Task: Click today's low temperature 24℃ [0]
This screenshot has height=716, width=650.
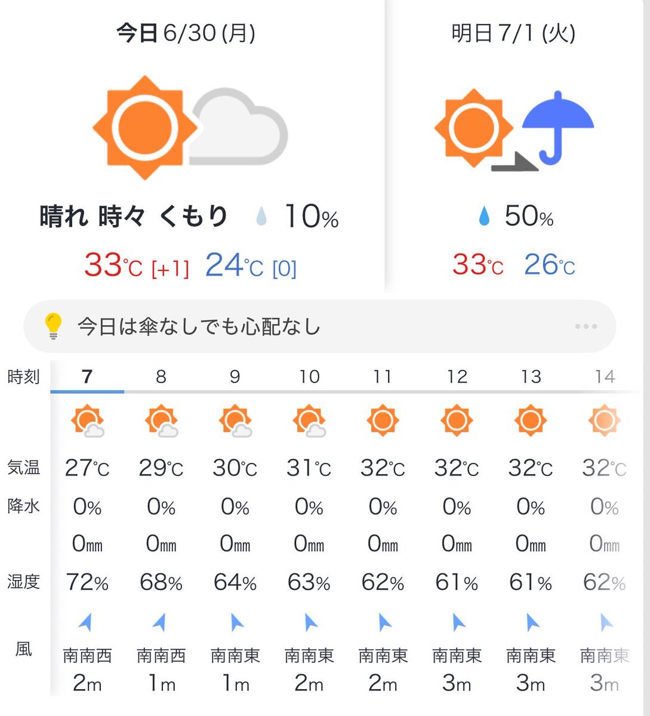Action: tap(251, 266)
